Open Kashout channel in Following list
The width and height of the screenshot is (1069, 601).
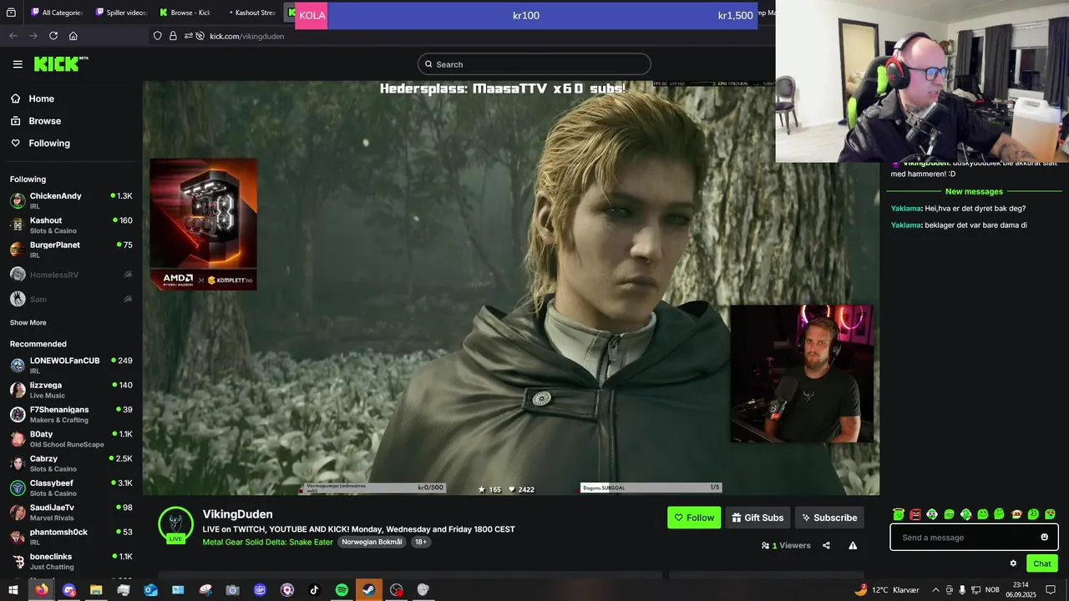[71, 225]
